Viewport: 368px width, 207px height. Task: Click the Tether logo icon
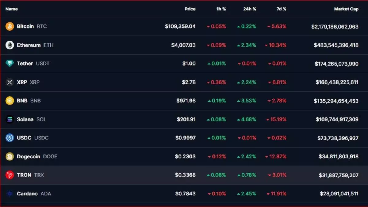(x=10, y=63)
